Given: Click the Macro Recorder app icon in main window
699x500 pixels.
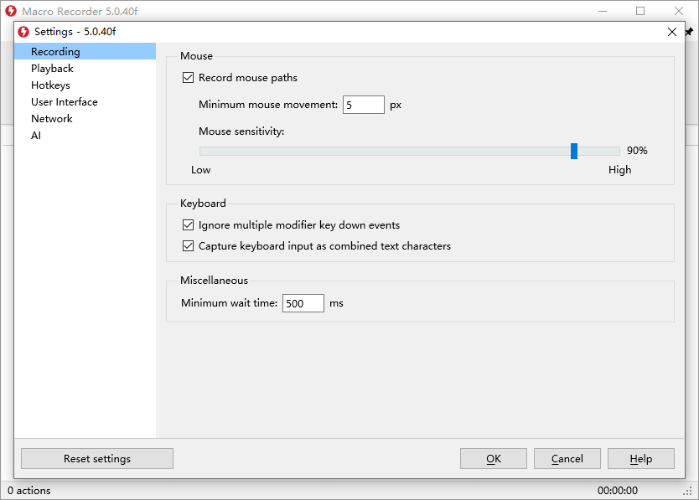Looking at the screenshot, I should pos(11,11).
